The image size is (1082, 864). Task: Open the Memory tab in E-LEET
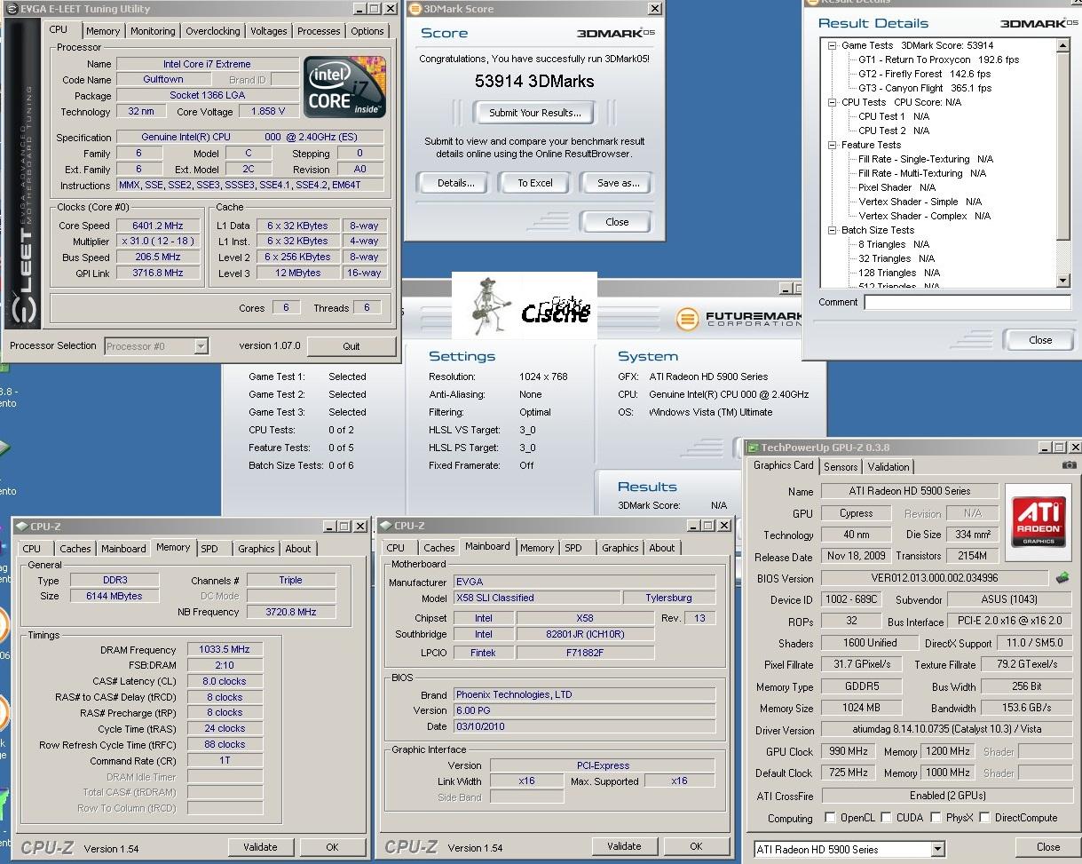point(103,31)
